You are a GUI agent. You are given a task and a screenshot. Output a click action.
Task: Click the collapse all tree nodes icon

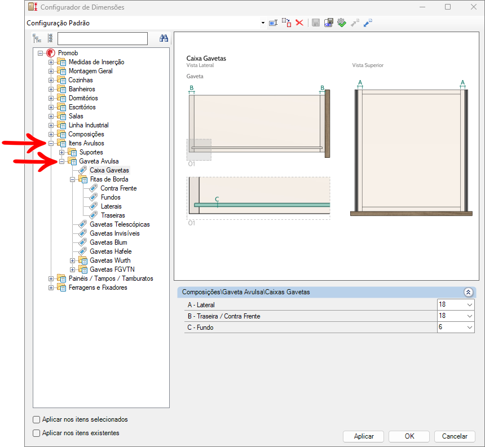click(50, 38)
